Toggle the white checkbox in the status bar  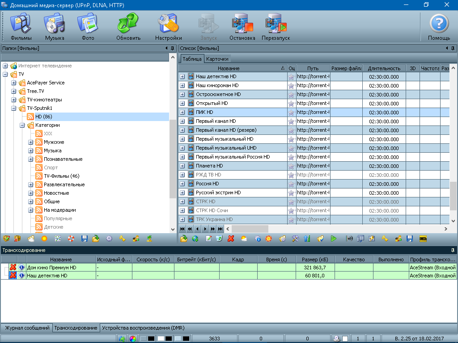[x=345, y=339]
